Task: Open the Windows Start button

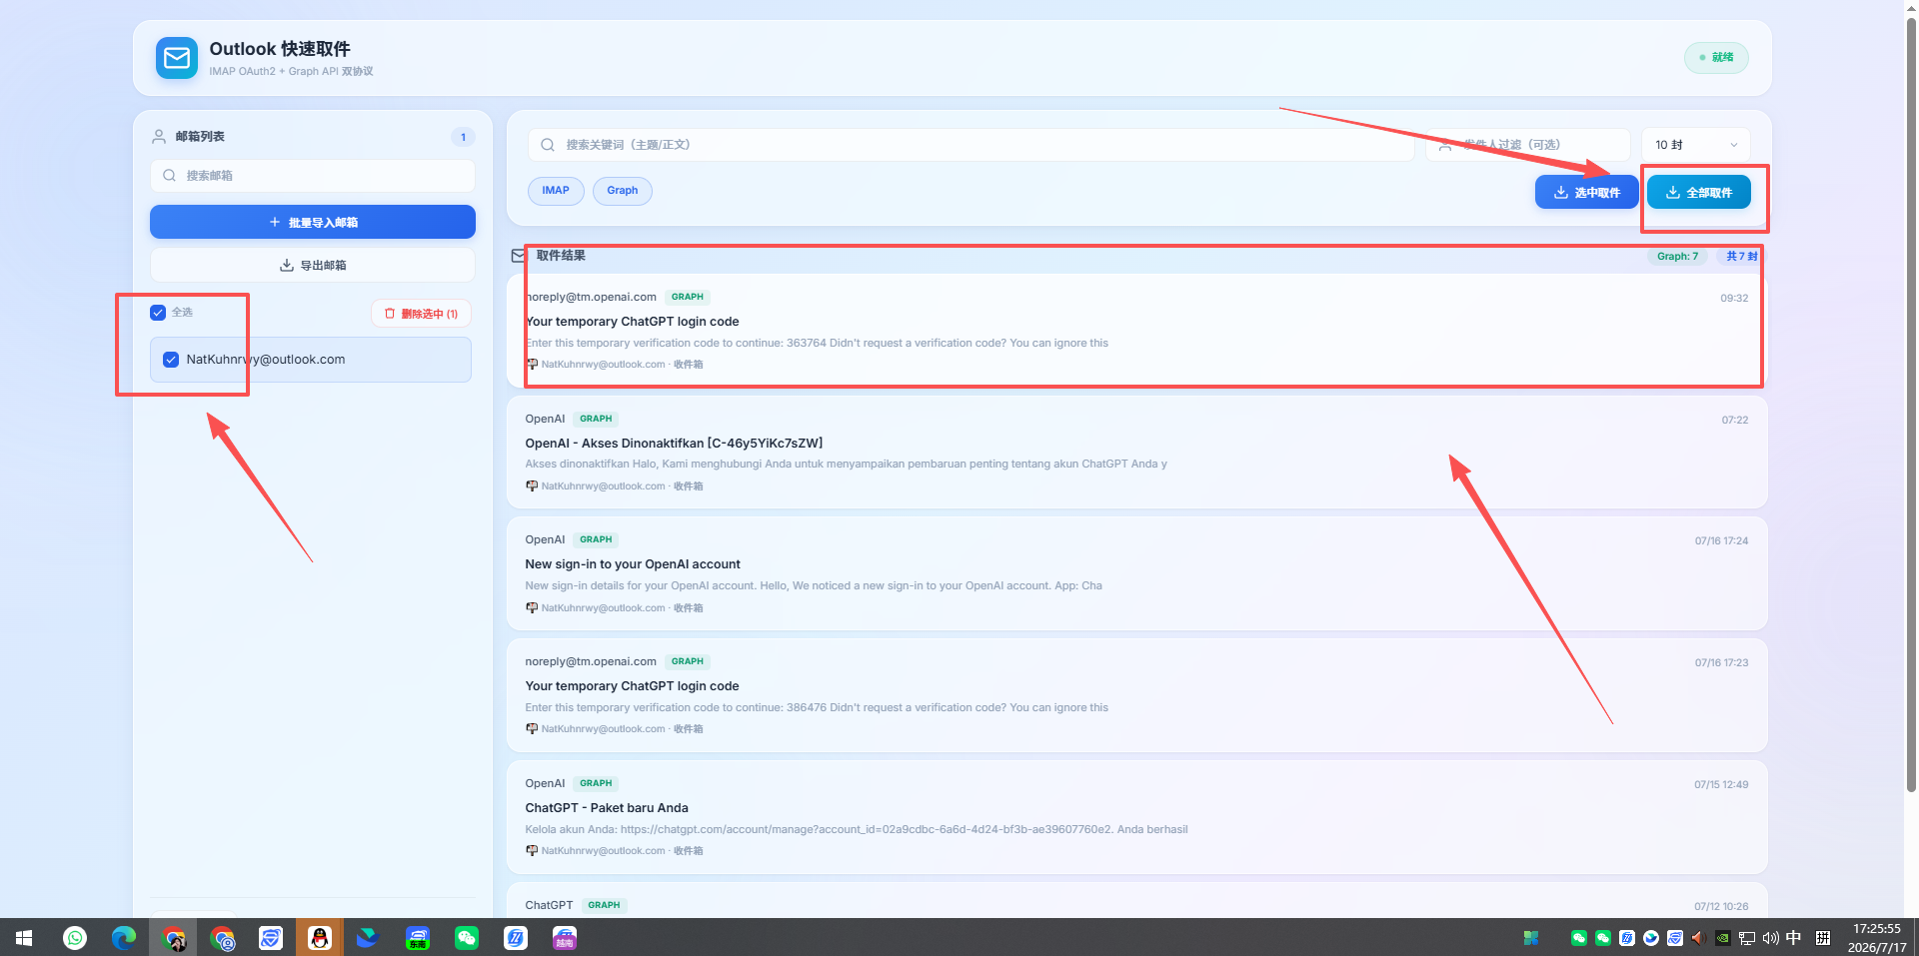Action: 24,938
